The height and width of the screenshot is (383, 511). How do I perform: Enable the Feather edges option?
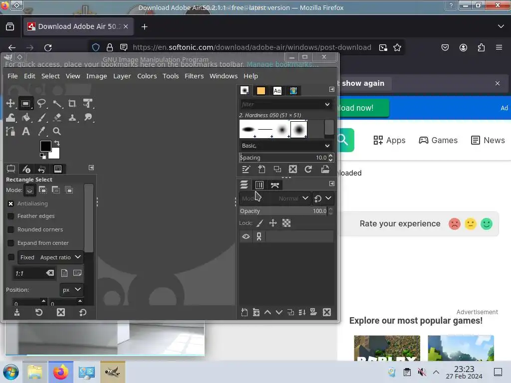(x=11, y=216)
